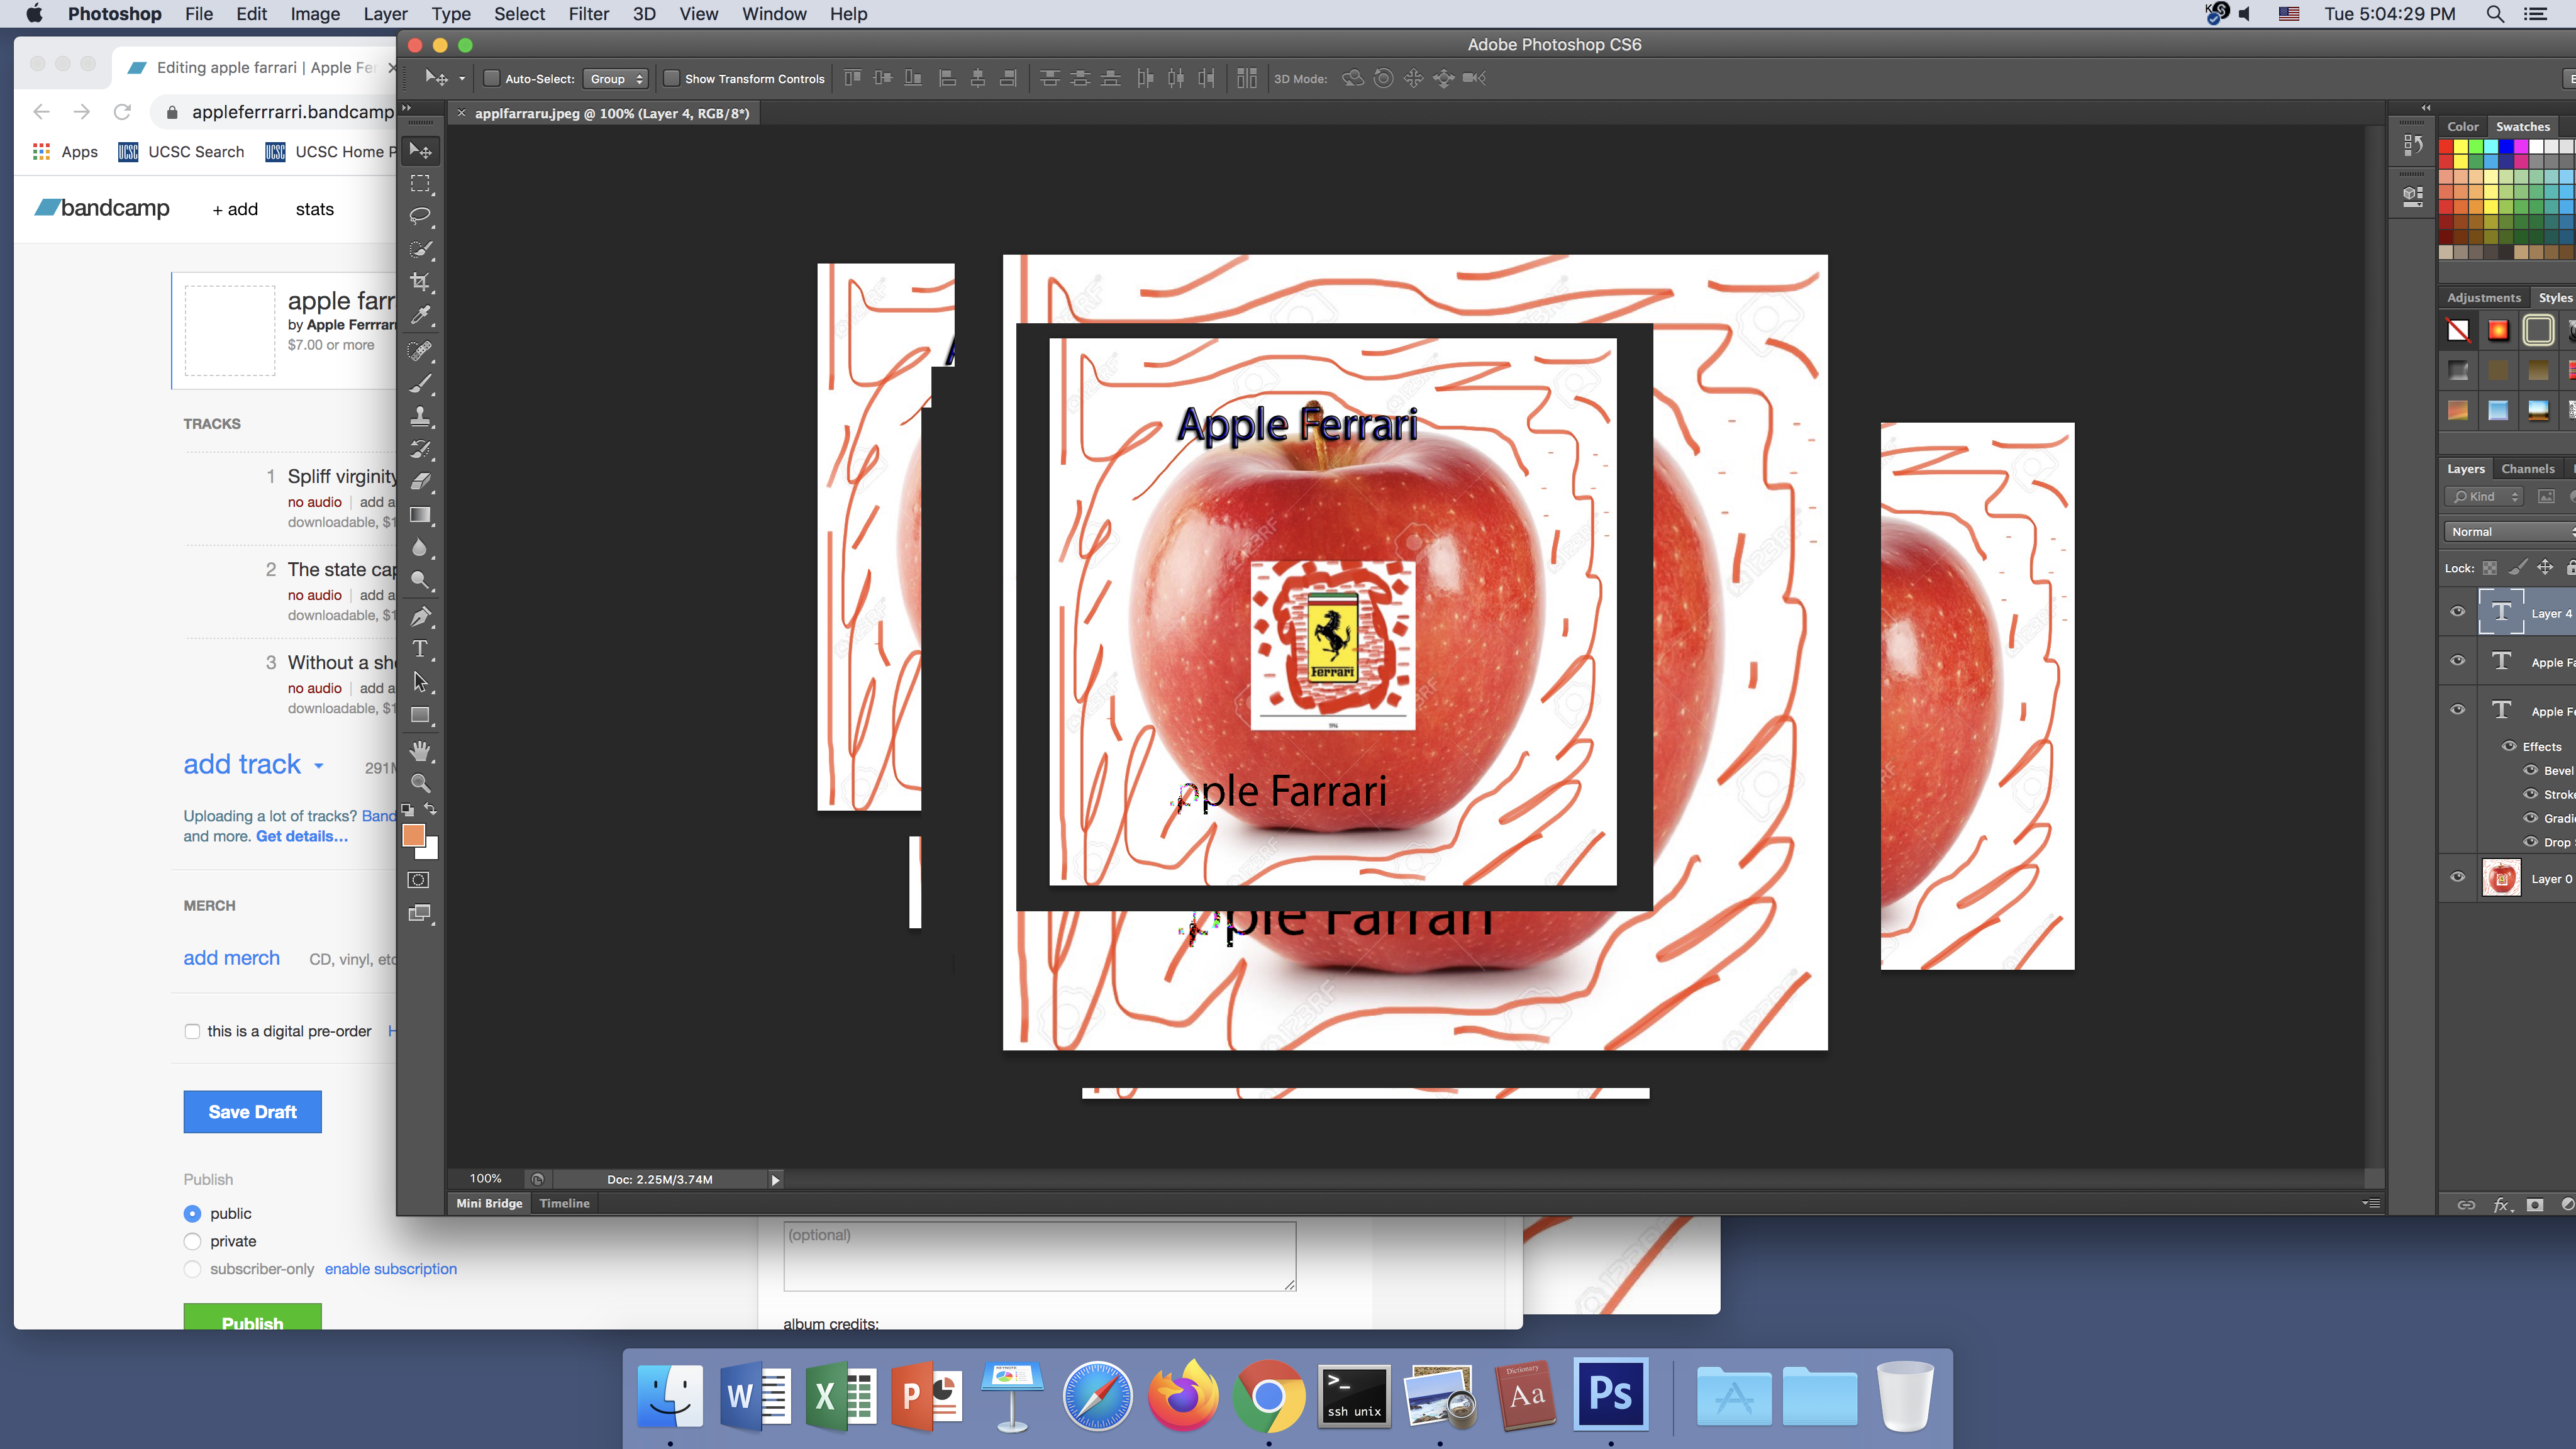Click the green Publish button
The height and width of the screenshot is (1449, 2576).
click(252, 1316)
